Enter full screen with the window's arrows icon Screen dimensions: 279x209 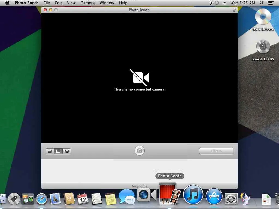pos(235,10)
